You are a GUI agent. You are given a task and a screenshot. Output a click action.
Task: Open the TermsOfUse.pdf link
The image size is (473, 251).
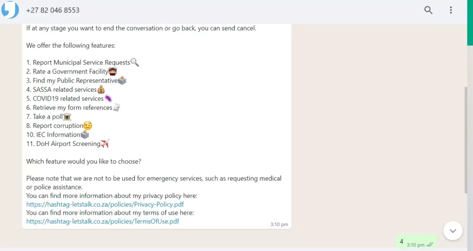pos(103,221)
